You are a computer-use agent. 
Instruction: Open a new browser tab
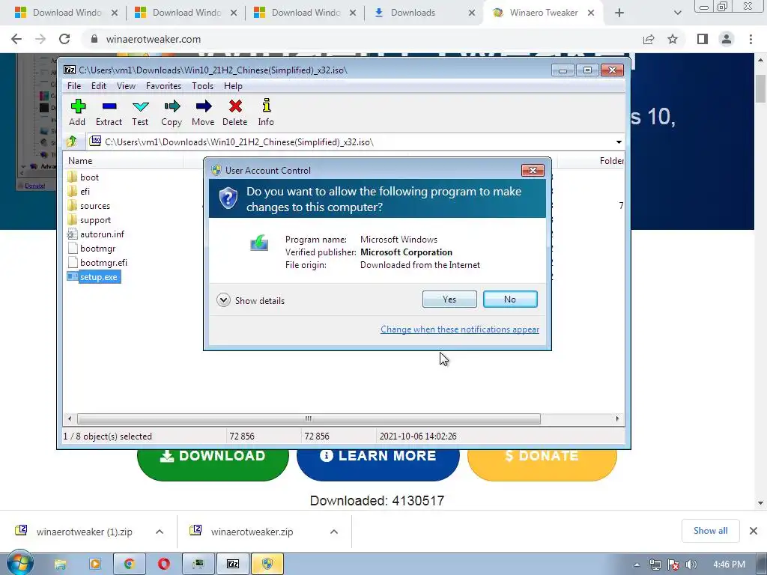(x=619, y=13)
